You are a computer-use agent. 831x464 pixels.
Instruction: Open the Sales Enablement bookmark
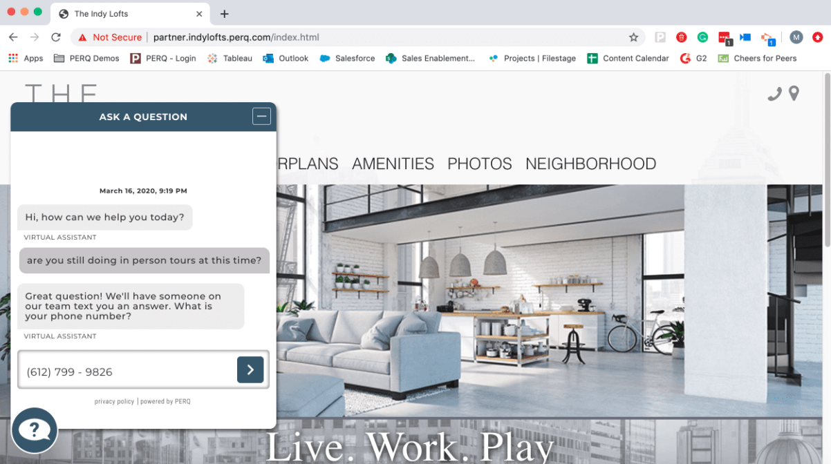[x=430, y=59]
